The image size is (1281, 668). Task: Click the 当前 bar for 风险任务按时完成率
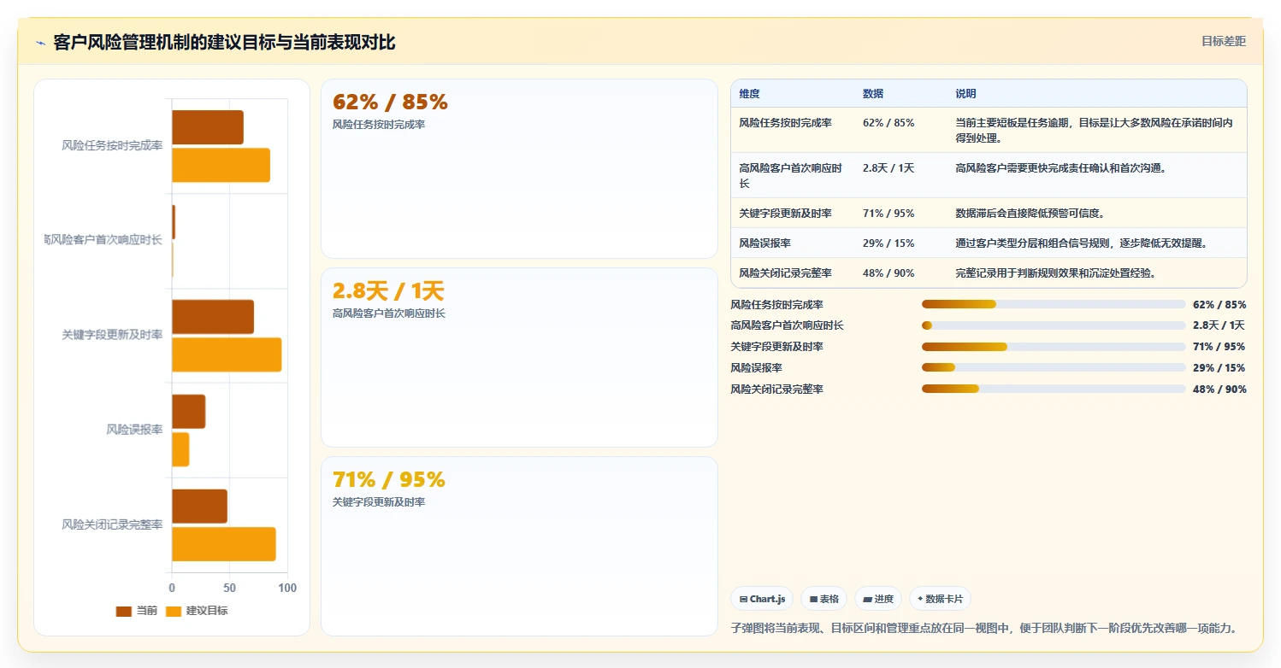coord(208,127)
